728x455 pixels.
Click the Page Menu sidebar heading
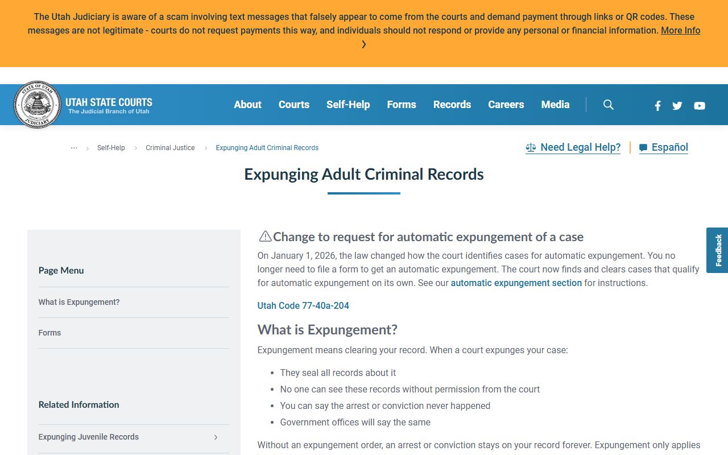coord(61,271)
